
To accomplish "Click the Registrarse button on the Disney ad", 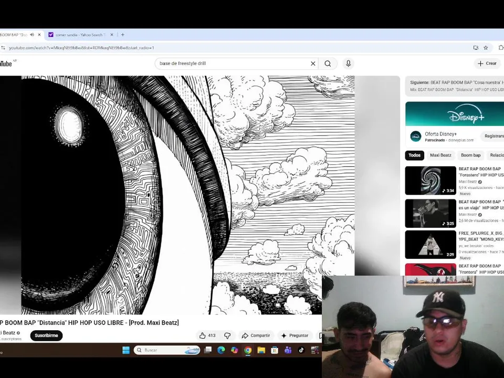I will pos(493,136).
